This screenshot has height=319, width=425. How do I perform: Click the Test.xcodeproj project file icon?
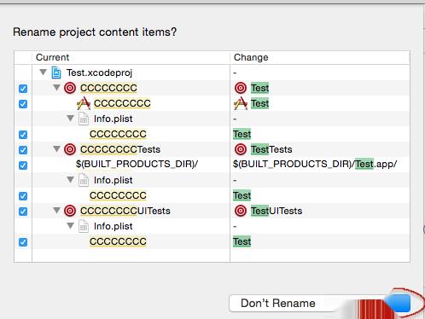click(x=56, y=72)
